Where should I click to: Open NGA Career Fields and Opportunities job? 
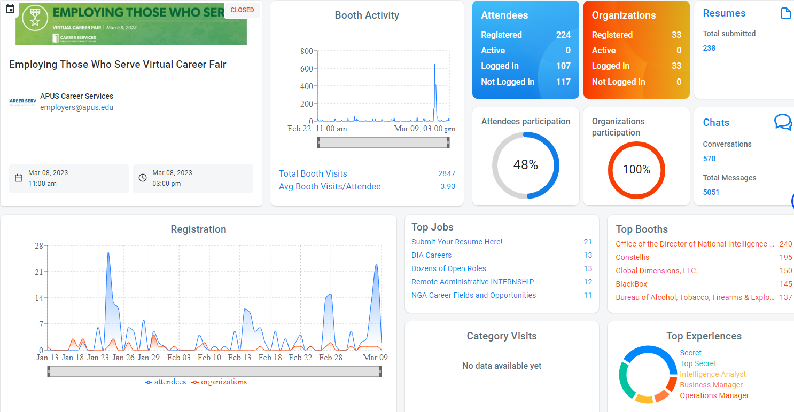(x=473, y=295)
